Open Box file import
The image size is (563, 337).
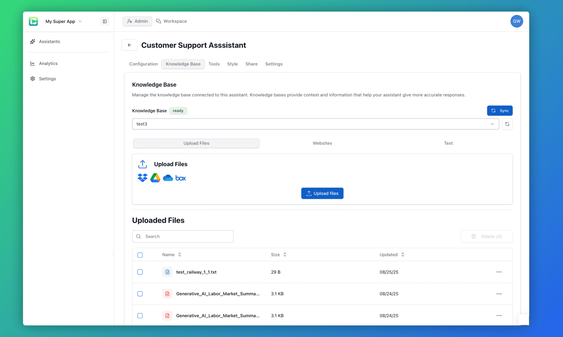(x=180, y=177)
